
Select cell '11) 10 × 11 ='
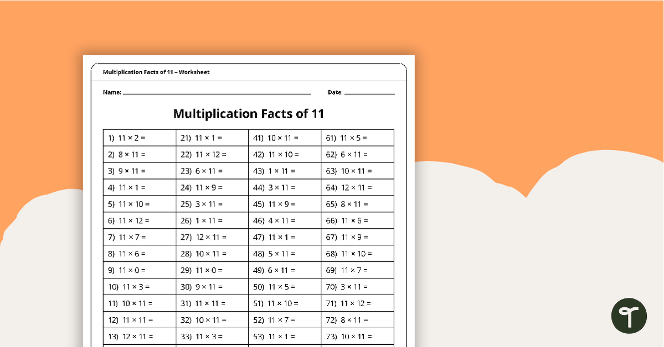(x=140, y=303)
